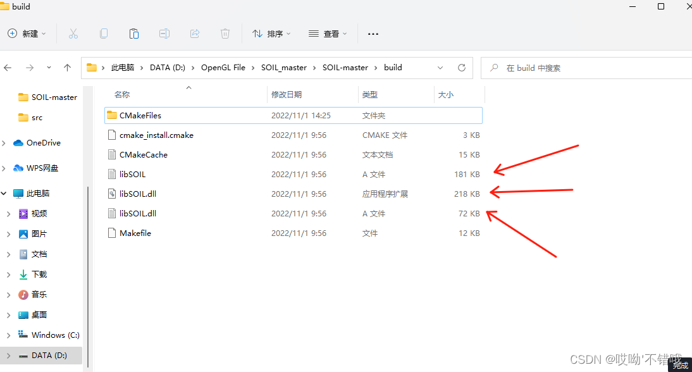Click the Share icon in the toolbar
Viewport: 692px width, 372px height.
[195, 34]
